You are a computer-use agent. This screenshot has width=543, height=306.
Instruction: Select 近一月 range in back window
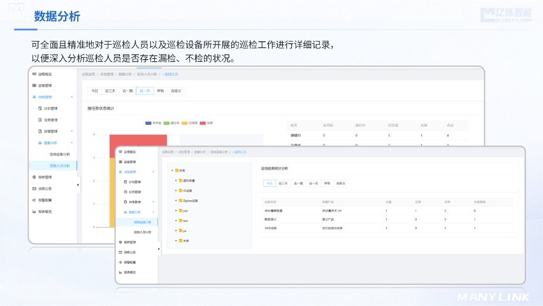click(145, 91)
